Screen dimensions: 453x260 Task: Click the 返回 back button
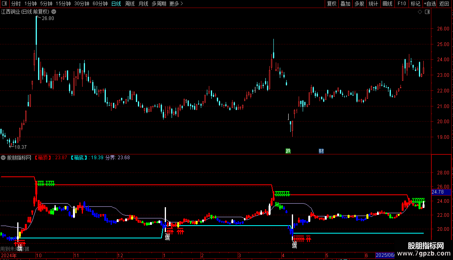click(x=444, y=4)
